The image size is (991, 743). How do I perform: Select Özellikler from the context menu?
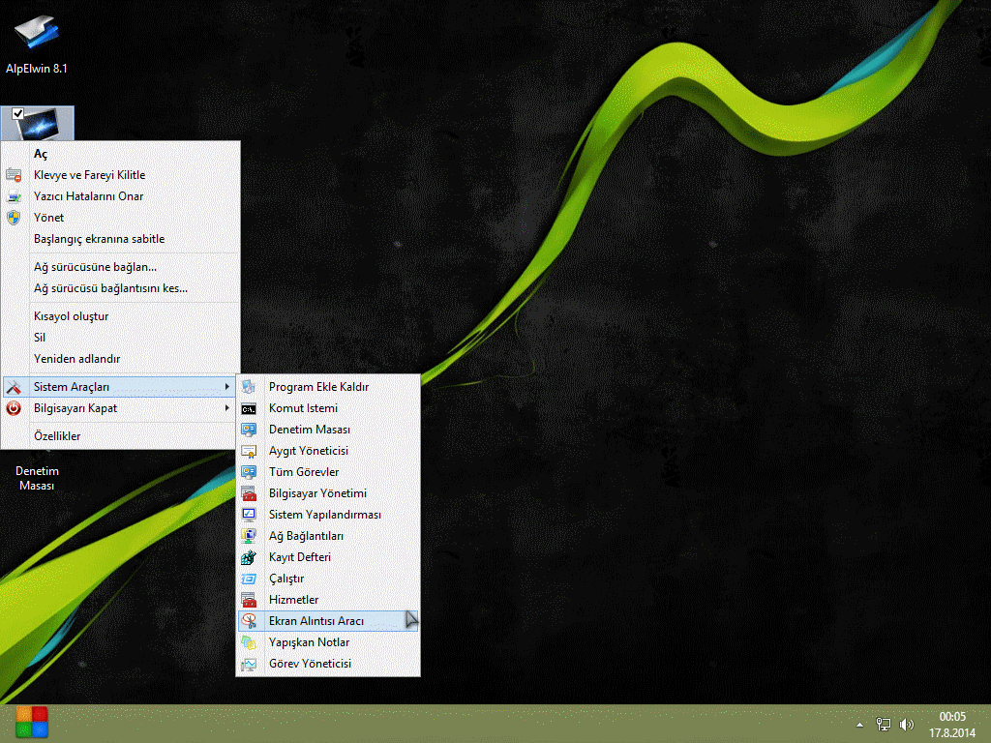[57, 436]
